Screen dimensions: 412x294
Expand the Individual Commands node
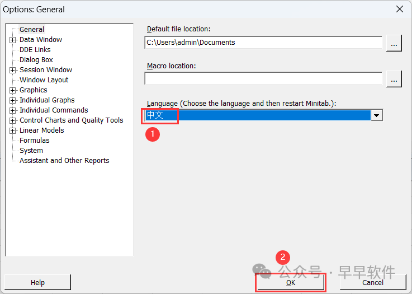click(x=12, y=110)
